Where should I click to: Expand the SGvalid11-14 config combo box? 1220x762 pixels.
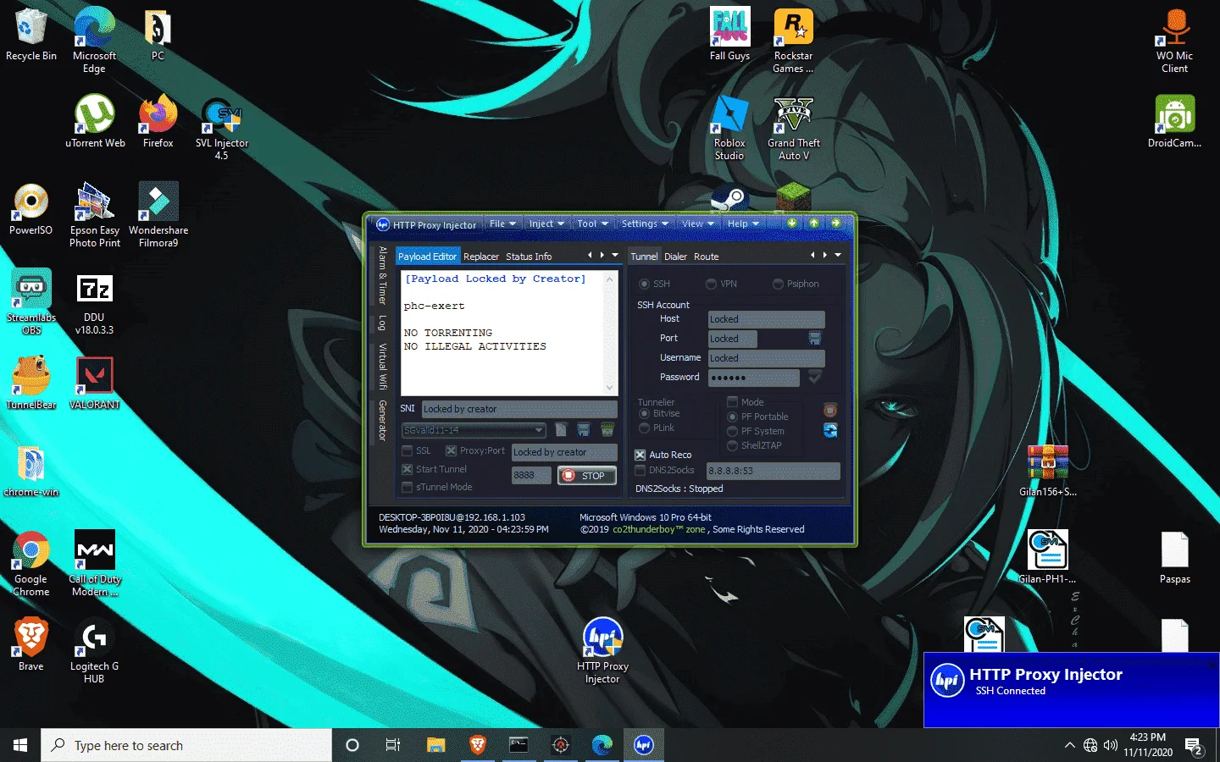click(539, 430)
